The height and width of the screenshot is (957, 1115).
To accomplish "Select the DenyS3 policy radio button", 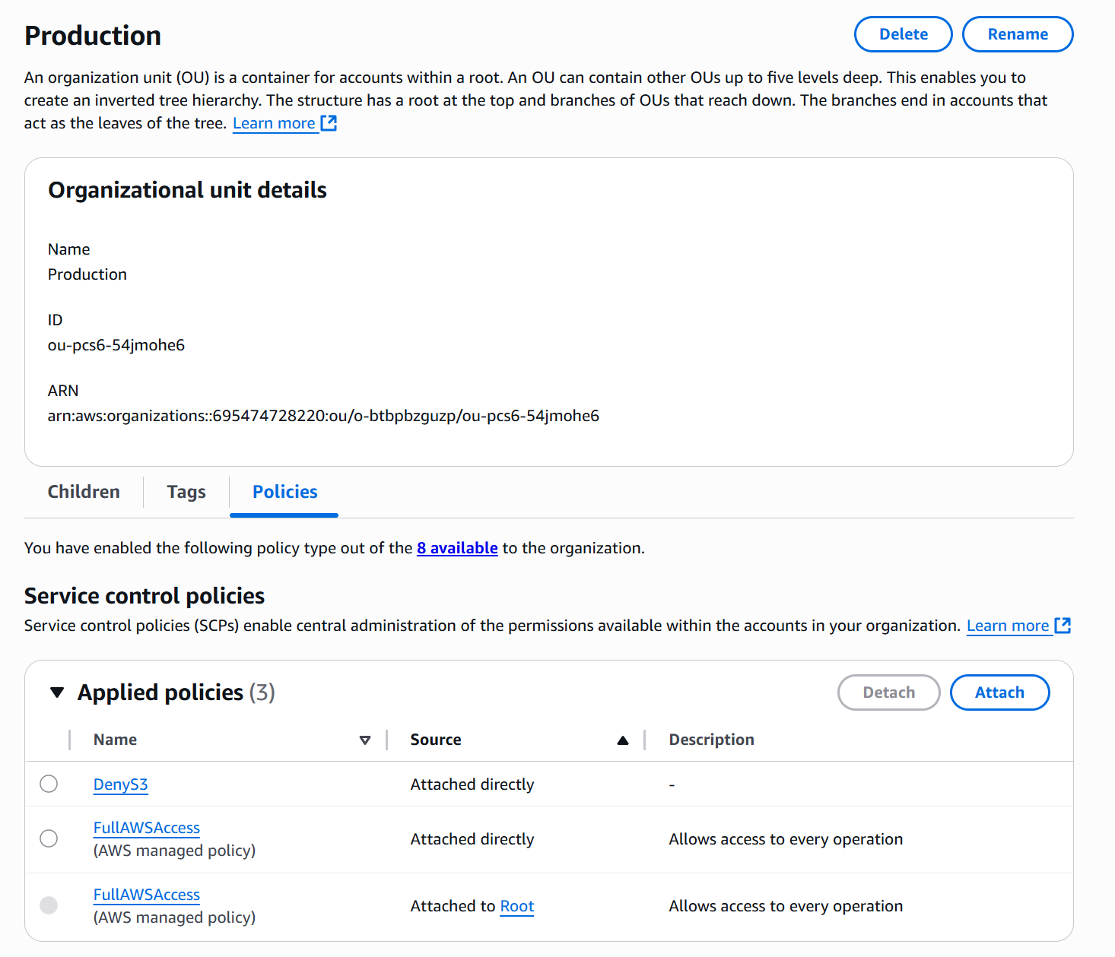I will (x=49, y=784).
